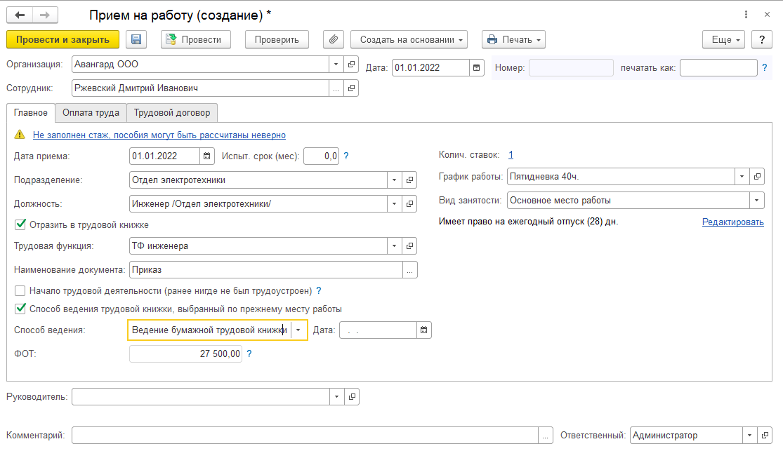
Task: Click the save diskette icon
Action: point(136,39)
